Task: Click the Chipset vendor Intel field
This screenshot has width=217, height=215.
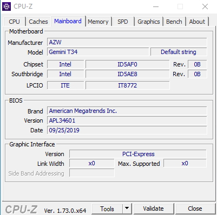Action: (x=65, y=64)
